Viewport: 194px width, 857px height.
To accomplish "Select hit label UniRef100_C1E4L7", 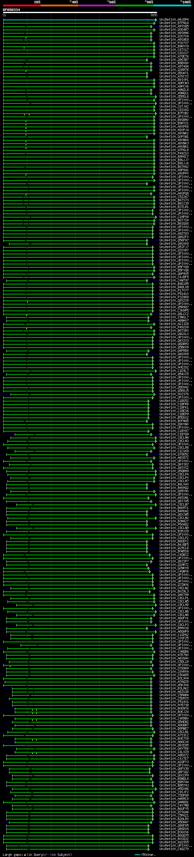I will click(x=174, y=371).
